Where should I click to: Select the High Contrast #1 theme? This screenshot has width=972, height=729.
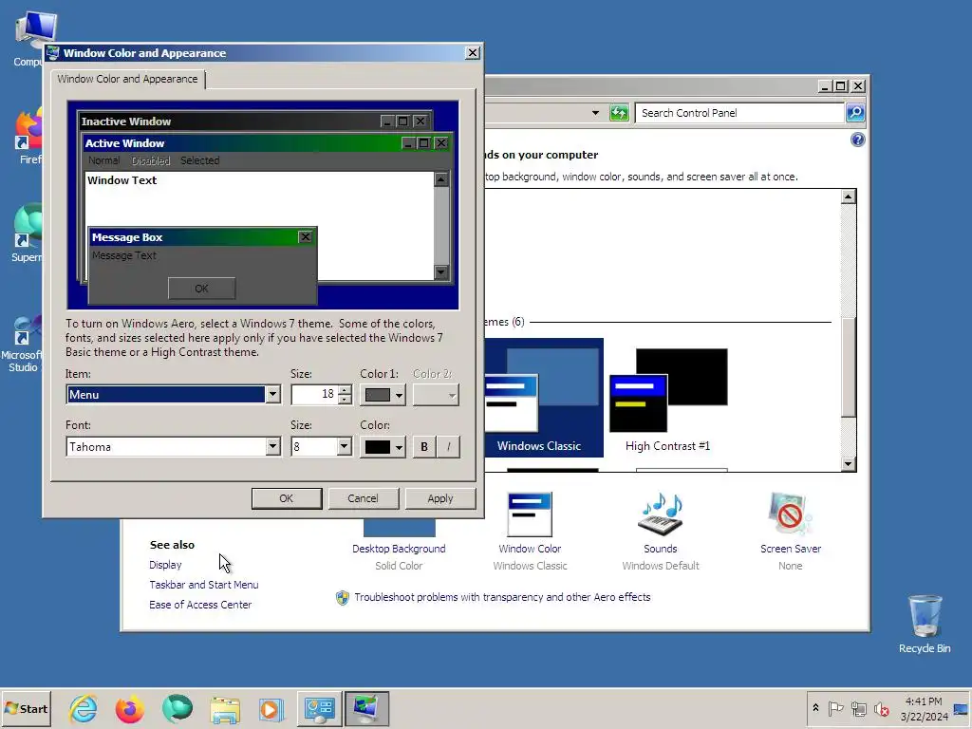point(667,400)
